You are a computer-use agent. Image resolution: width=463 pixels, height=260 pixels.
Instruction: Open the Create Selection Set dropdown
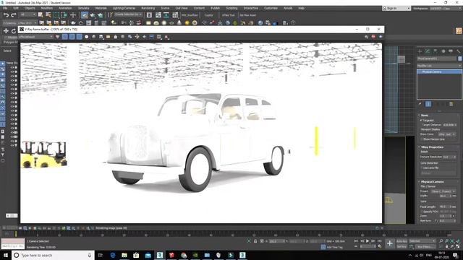pyautogui.click(x=128, y=14)
